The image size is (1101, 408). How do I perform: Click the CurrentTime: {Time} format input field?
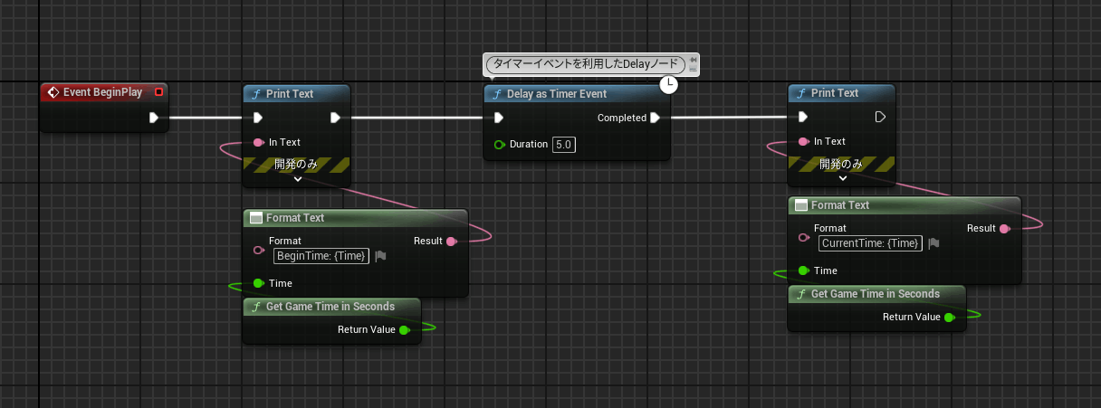coord(870,243)
